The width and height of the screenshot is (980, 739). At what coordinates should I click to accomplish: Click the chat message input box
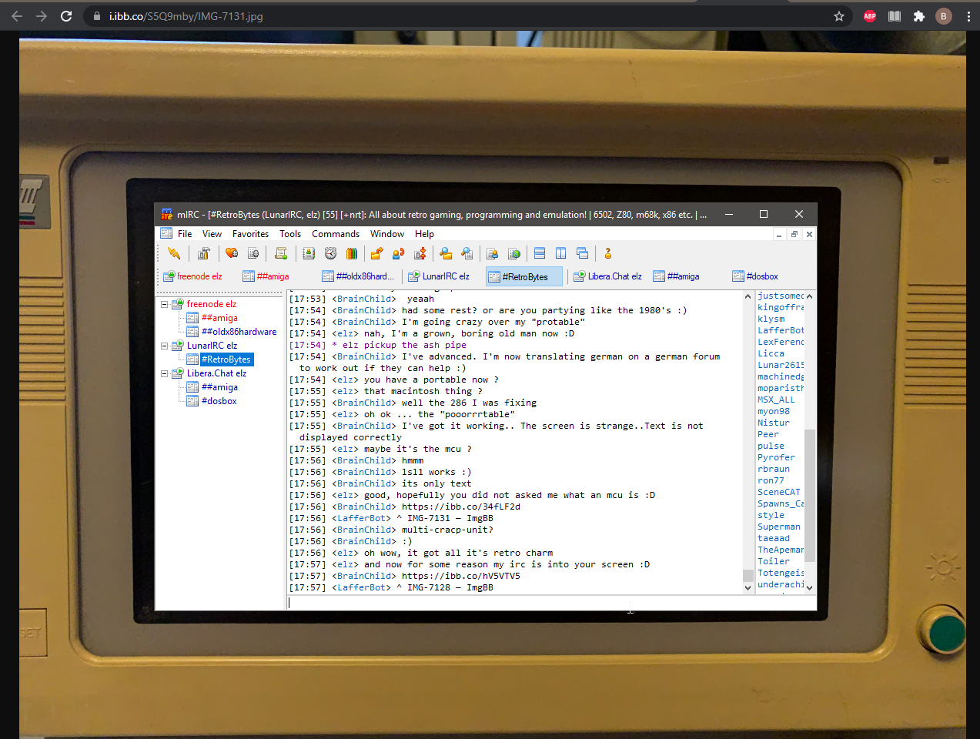click(550, 603)
